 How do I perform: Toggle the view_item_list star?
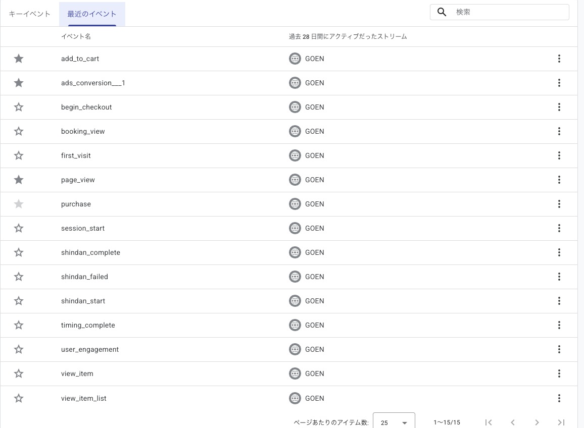19,398
